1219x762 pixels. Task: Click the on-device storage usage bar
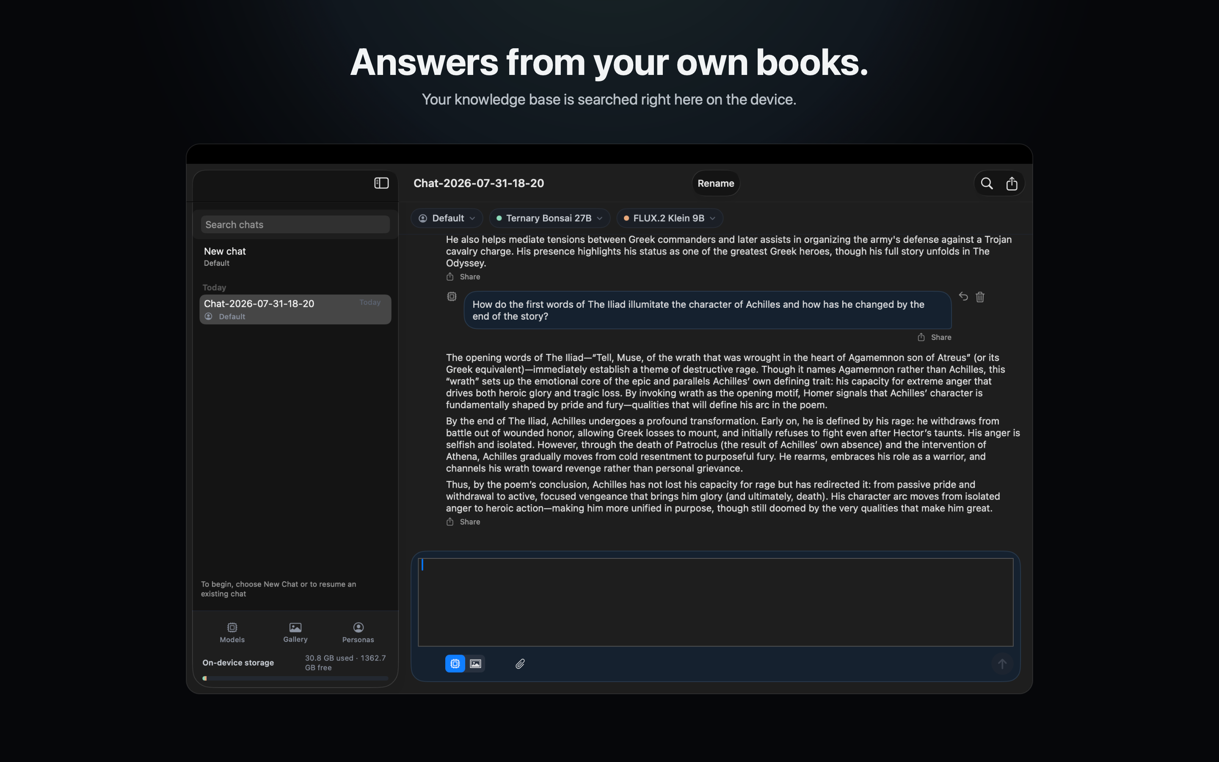[x=295, y=678]
